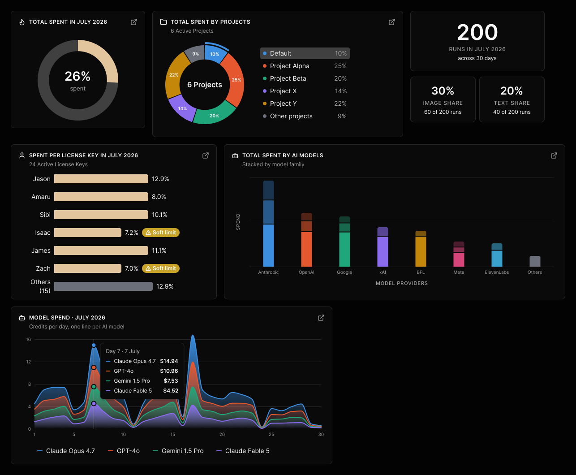Click the Anthropic stacked bar
576x475 pixels.
(268, 224)
